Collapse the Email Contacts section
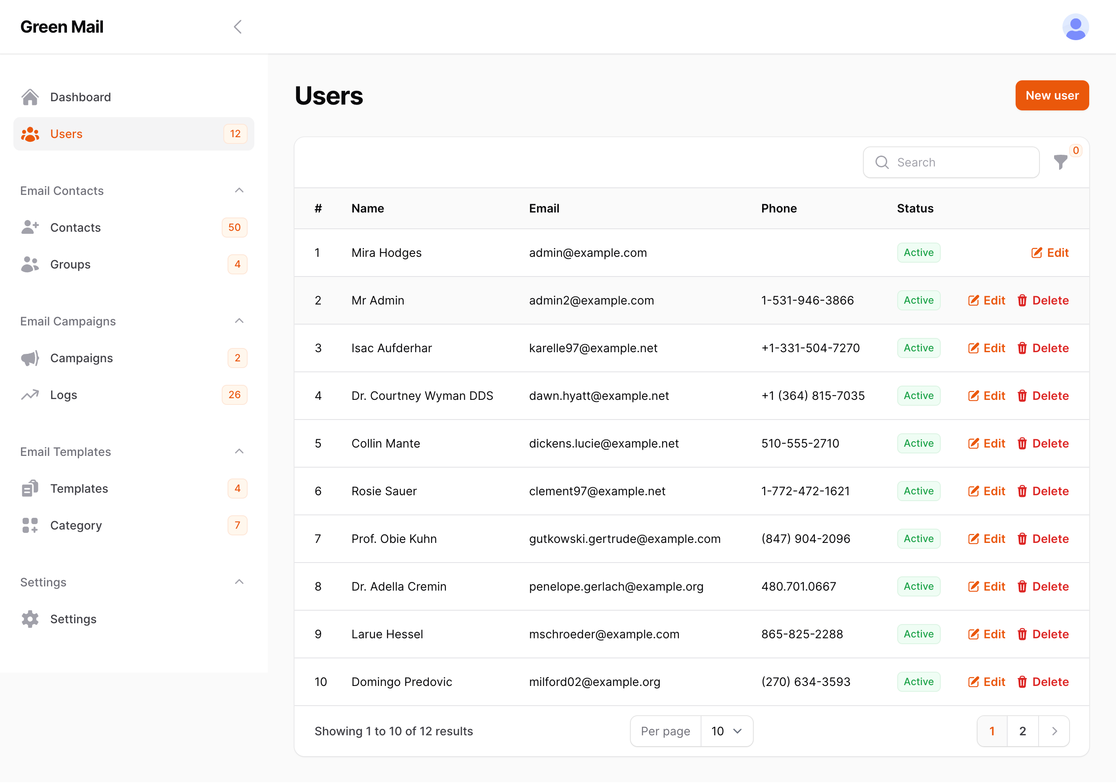Screen dimensions: 1116x783 pos(239,190)
